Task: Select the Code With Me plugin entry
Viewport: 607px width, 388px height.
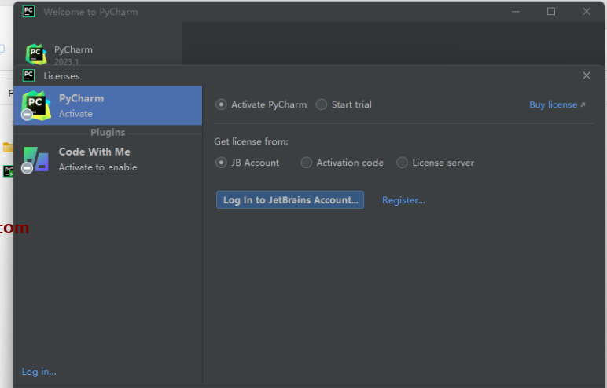Action: click(108, 159)
